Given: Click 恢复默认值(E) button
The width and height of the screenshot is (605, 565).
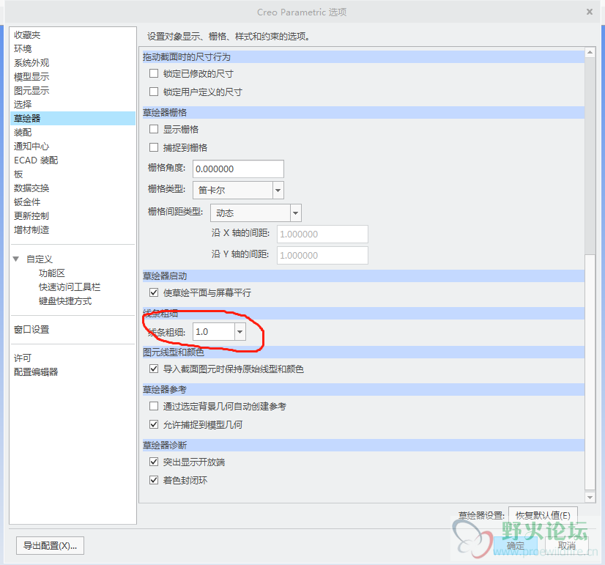Looking at the screenshot, I should [543, 515].
